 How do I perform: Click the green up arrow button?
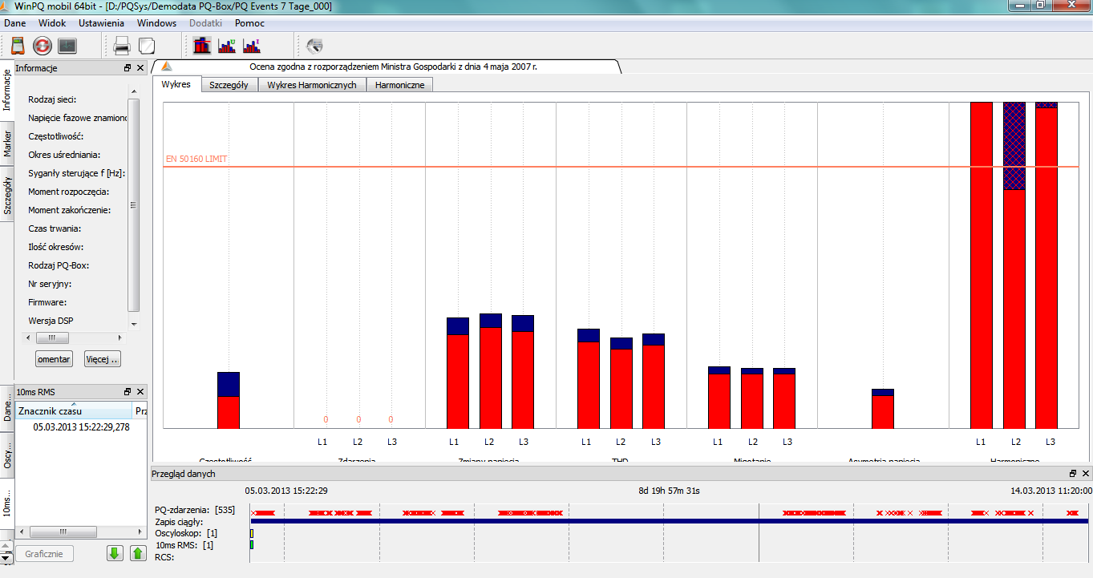(138, 553)
